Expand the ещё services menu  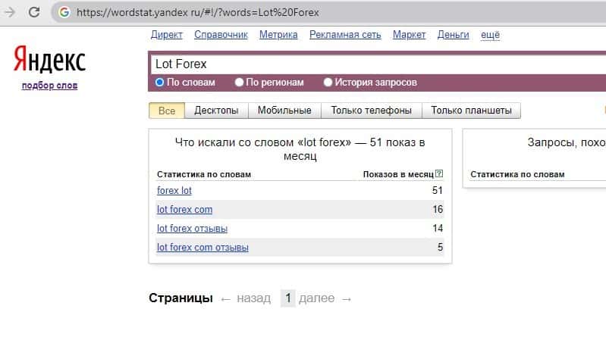490,35
